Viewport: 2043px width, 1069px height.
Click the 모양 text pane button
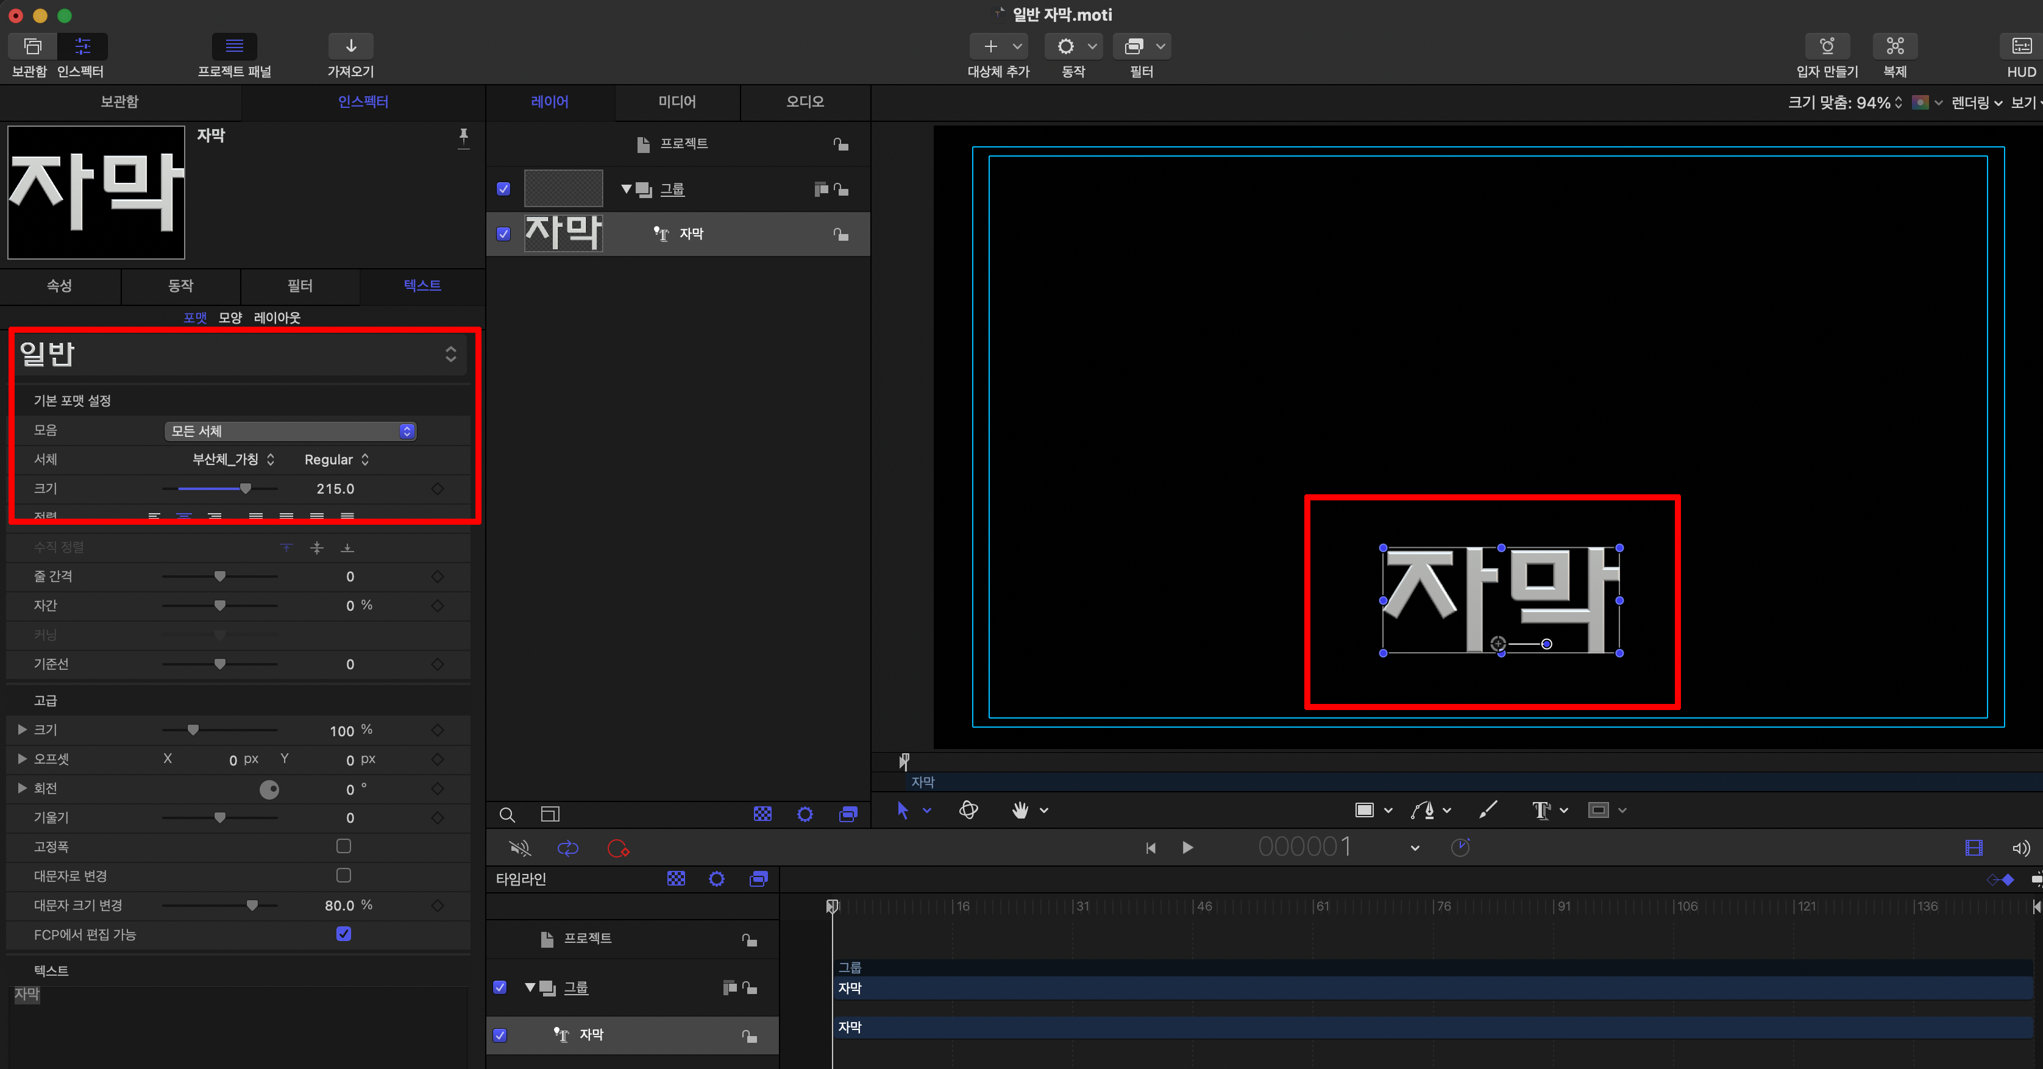230,318
